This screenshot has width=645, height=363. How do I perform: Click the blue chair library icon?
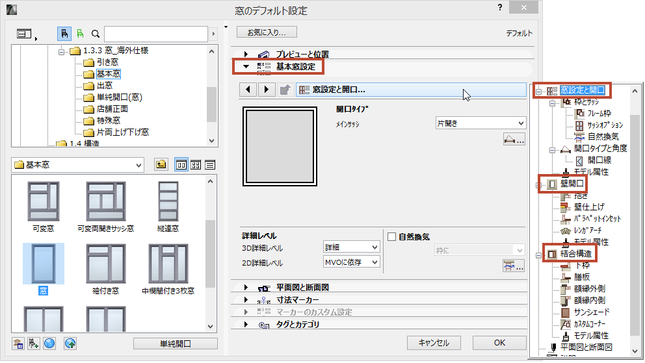click(x=64, y=34)
